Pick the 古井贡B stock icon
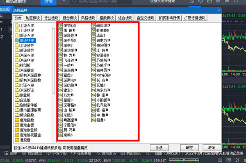This screenshot has height=163, width=246. point(93,70)
